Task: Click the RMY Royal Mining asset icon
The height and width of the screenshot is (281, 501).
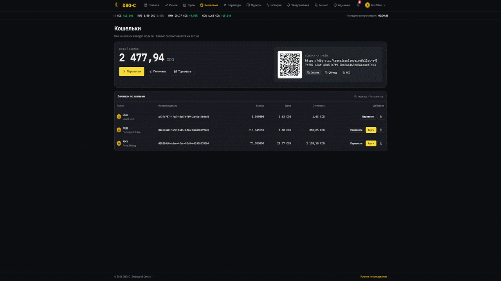Action: pyautogui.click(x=119, y=143)
